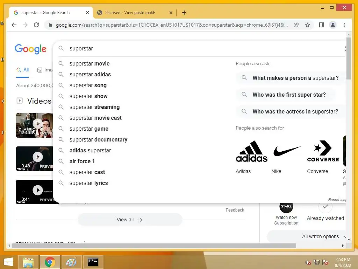The image size is (358, 269).
Task: Click the Nike swoosh thumbnail
Action: click(287, 151)
